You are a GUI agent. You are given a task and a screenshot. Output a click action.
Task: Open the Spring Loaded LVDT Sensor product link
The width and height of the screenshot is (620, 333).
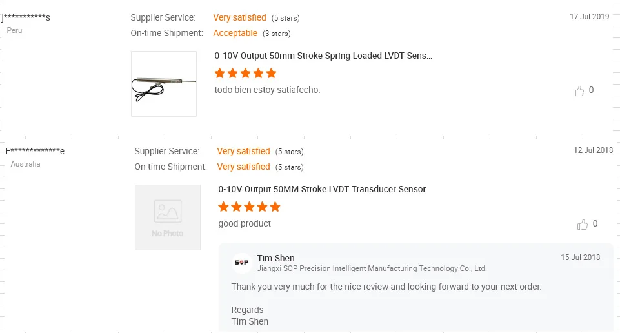pyautogui.click(x=323, y=56)
